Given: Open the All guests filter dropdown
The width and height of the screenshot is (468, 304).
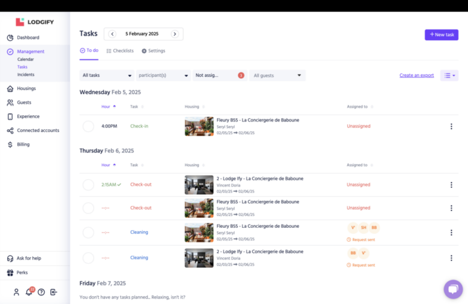Looking at the screenshot, I should [x=277, y=76].
